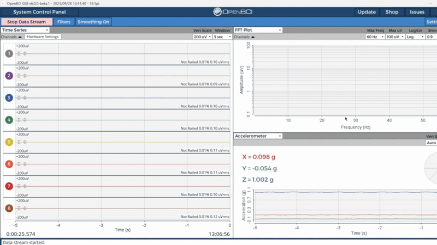Toggle the Smoothing On button

pos(93,22)
